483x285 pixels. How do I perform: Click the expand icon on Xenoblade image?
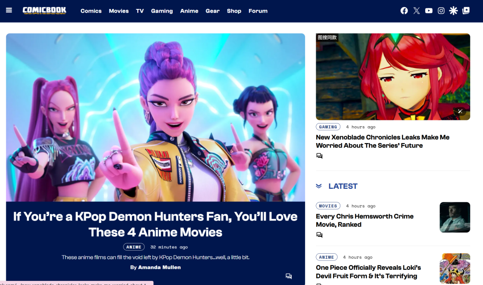point(460,111)
